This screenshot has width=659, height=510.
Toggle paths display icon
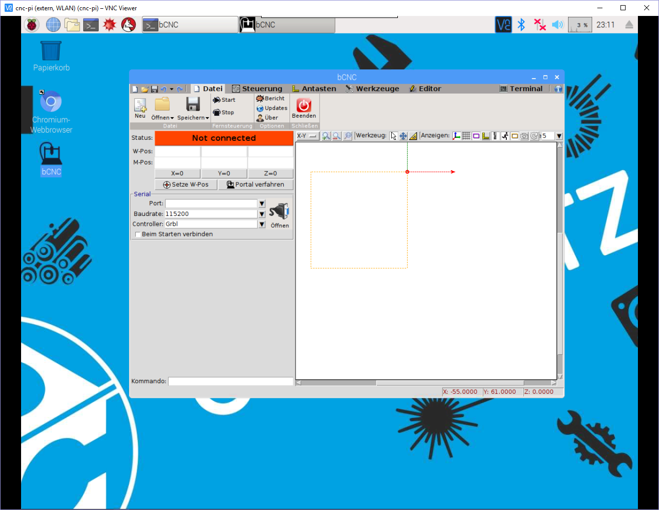click(x=496, y=136)
